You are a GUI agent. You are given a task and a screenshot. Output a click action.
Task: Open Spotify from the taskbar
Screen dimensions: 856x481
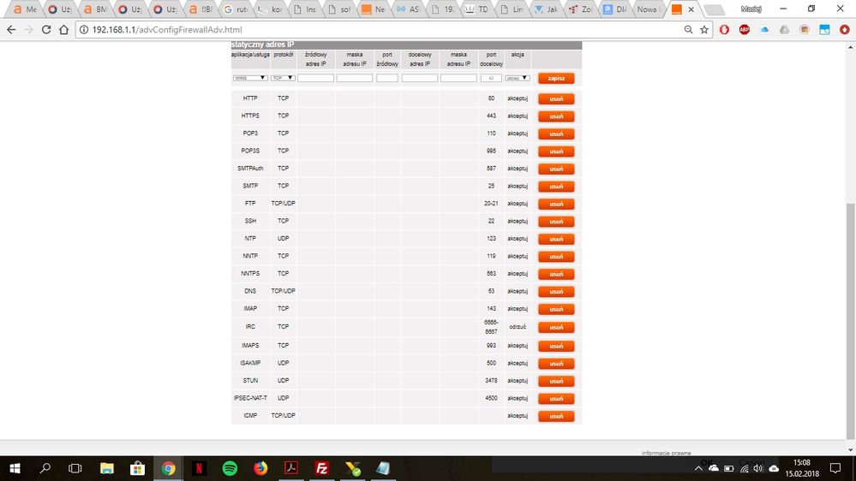click(x=230, y=468)
